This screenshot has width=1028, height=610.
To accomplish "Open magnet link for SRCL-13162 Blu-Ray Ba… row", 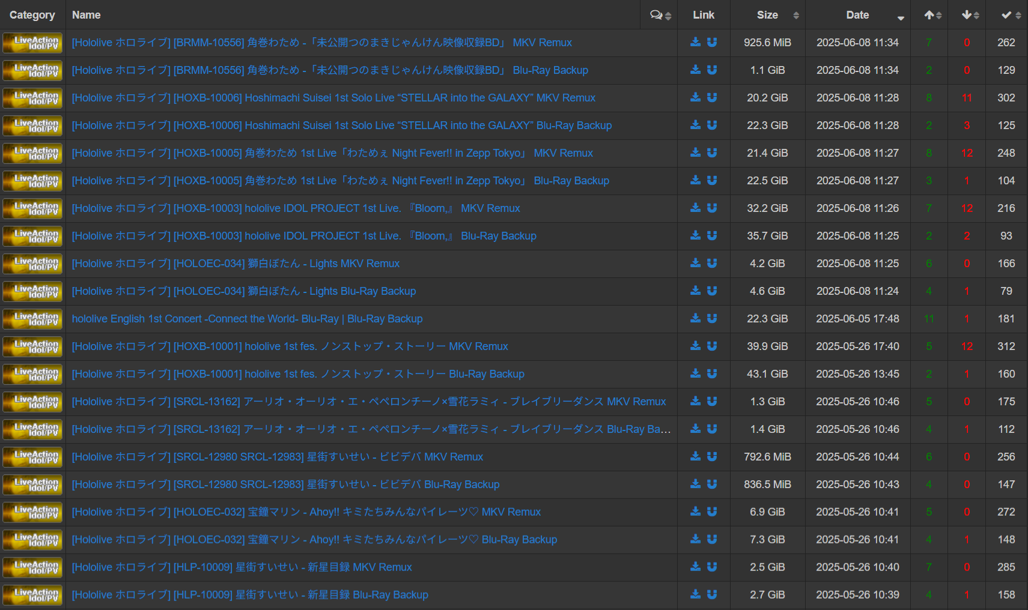I will 712,429.
